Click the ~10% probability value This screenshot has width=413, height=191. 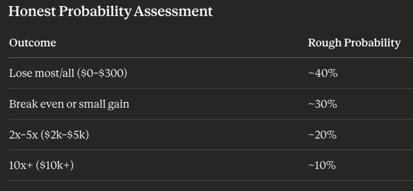coord(322,165)
